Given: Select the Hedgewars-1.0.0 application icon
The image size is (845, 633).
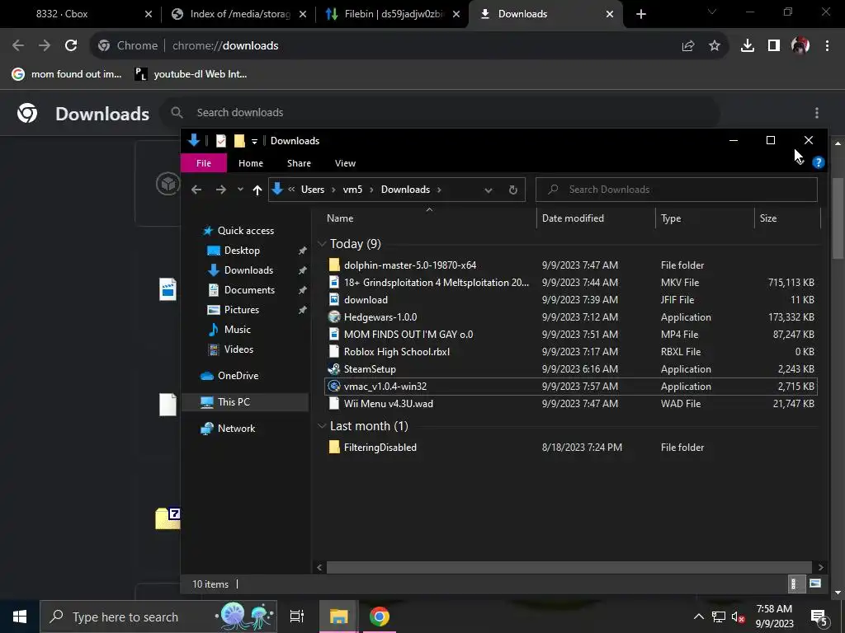Looking at the screenshot, I should coord(334,317).
